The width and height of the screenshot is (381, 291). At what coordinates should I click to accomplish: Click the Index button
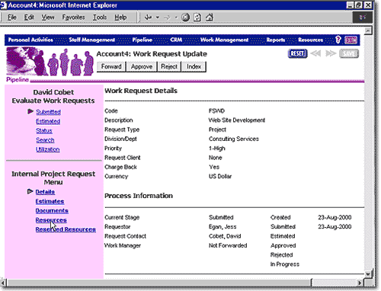tap(194, 66)
